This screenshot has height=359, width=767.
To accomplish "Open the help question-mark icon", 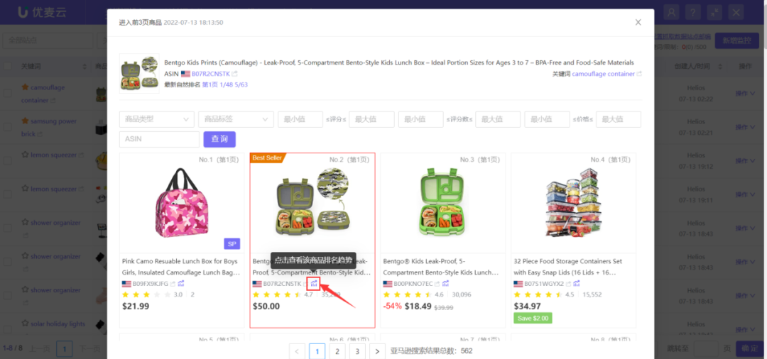I will 692,12.
